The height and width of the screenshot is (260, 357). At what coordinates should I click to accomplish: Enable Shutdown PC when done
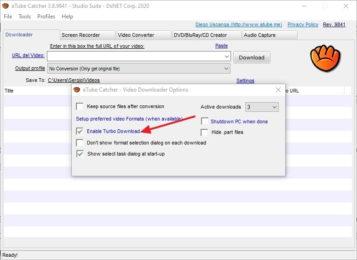[205, 121]
